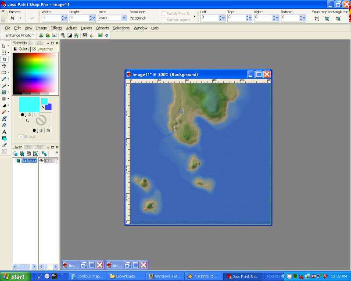Select the Preset Shape tool

click(x=4, y=138)
